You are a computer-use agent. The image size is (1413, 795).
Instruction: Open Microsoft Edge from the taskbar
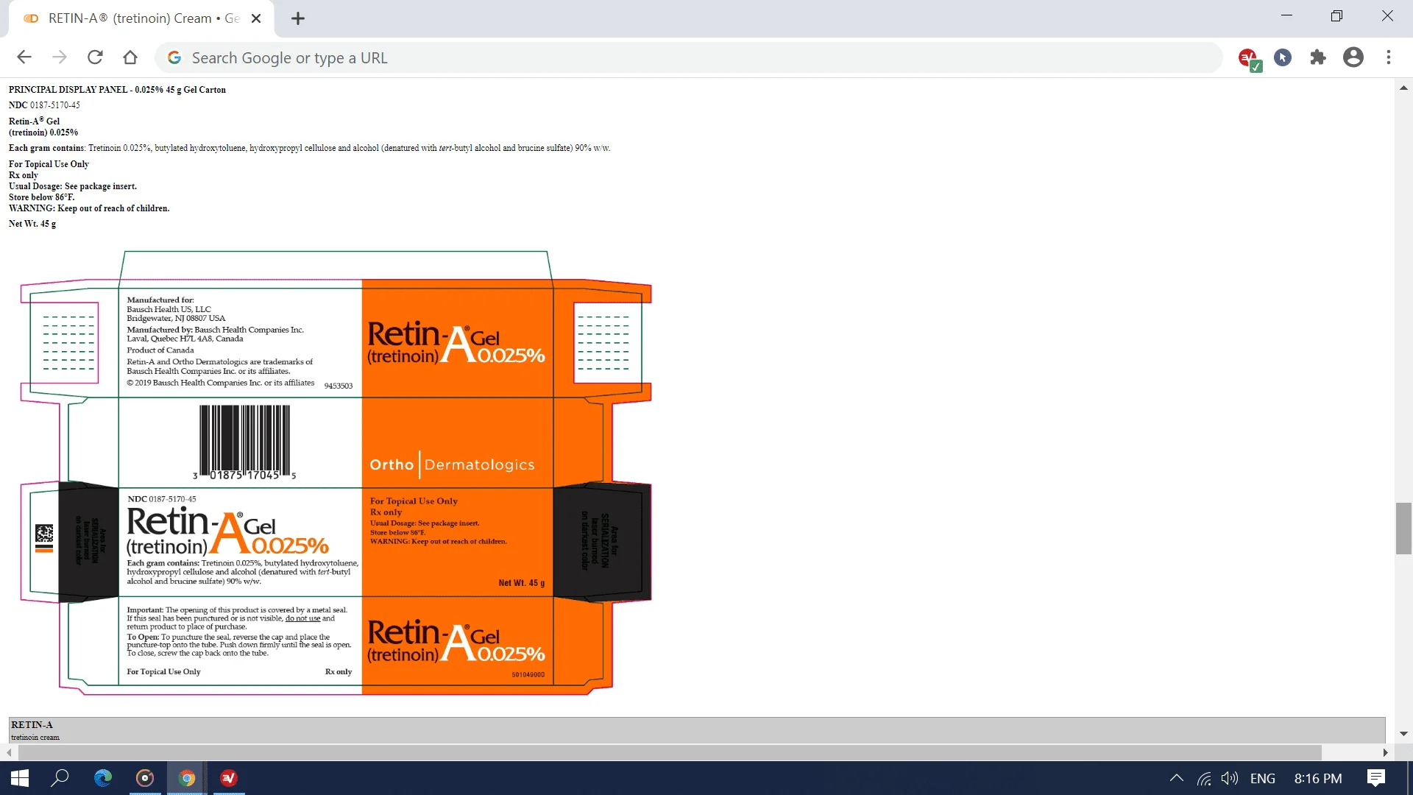pos(102,778)
